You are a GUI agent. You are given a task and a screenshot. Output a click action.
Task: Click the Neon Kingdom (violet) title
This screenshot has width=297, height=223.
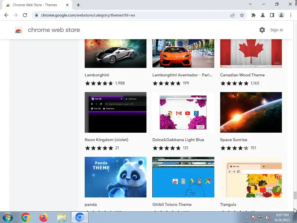click(106, 140)
